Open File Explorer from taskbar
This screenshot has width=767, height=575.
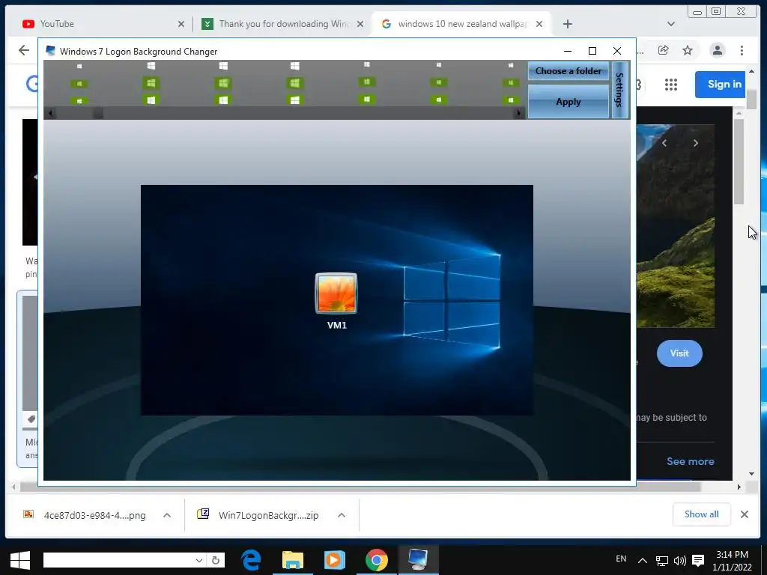[293, 560]
